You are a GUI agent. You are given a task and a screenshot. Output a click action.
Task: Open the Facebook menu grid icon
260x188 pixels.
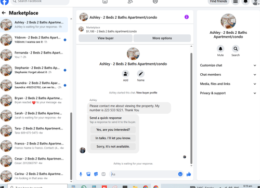click(x=236, y=2)
